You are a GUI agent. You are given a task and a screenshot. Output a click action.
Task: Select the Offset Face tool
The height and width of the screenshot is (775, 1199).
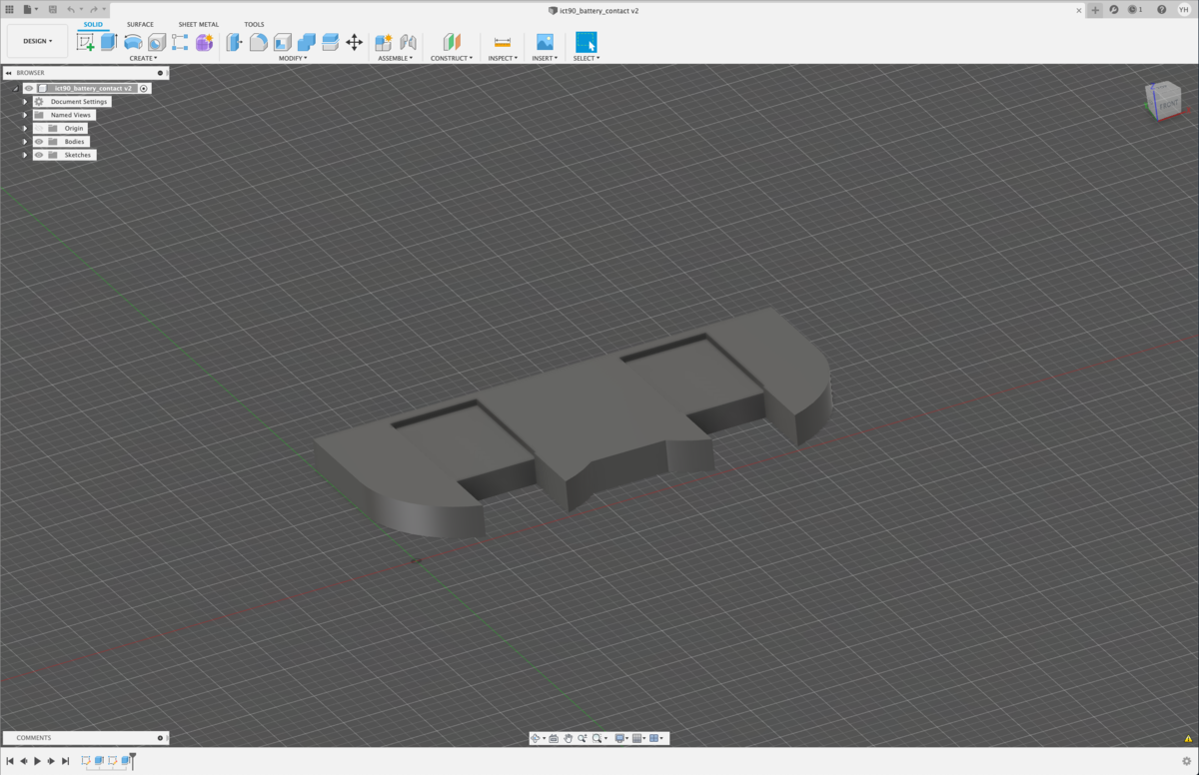click(330, 42)
